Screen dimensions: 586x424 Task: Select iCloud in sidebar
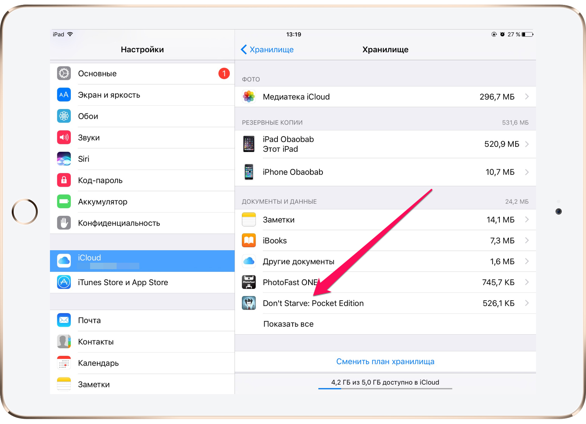pos(142,261)
